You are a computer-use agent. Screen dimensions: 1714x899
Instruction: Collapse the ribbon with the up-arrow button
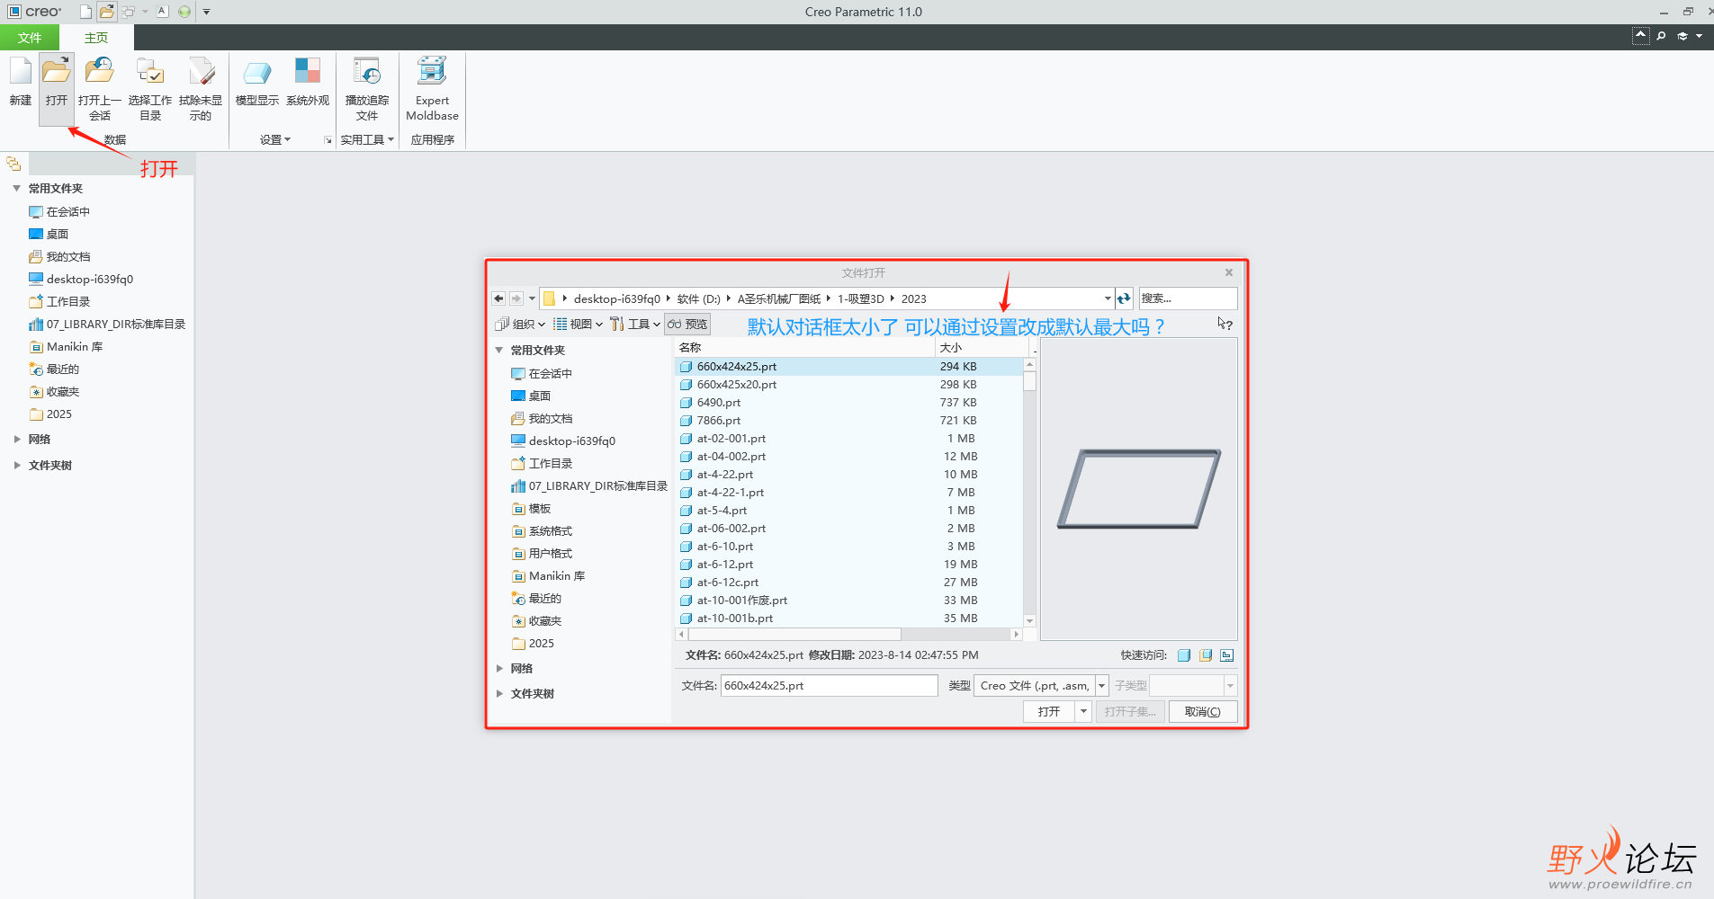pyautogui.click(x=1640, y=36)
